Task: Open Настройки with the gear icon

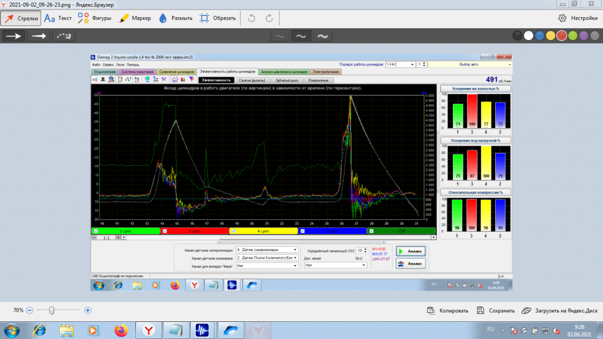Action: tap(578, 18)
